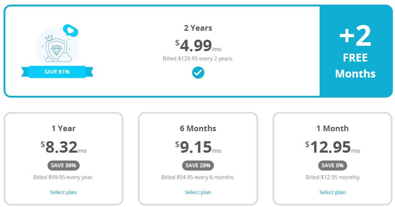Image resolution: width=395 pixels, height=207 pixels.
Task: Click the blue checkmark on the 2 Years plan
Action: (x=198, y=73)
